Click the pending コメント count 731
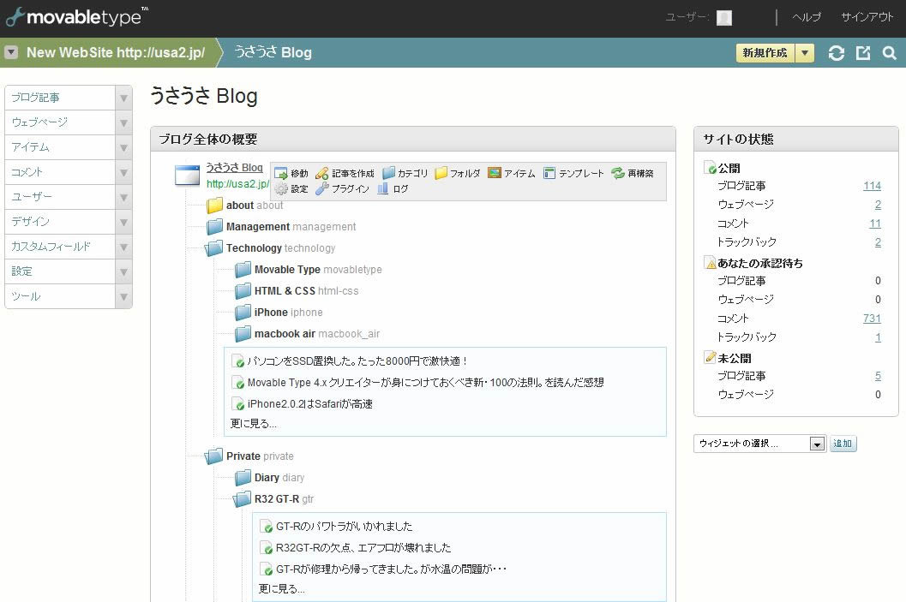 tap(872, 318)
